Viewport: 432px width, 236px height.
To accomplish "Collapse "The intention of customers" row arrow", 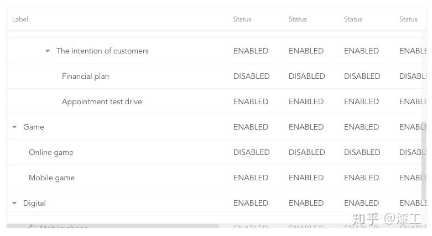I will click(x=48, y=51).
